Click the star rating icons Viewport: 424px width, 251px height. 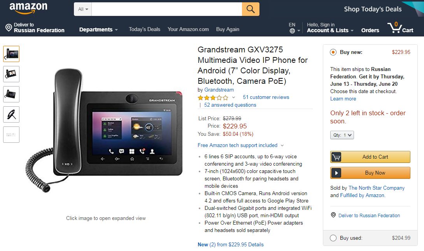coord(213,98)
